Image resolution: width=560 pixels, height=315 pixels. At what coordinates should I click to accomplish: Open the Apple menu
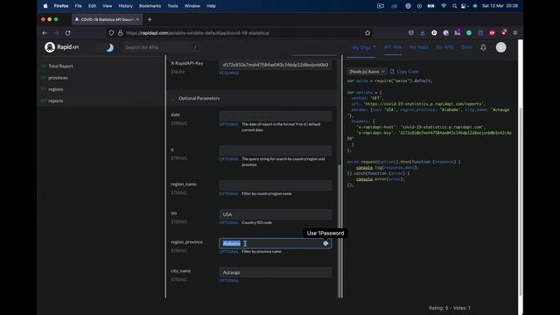point(45,6)
